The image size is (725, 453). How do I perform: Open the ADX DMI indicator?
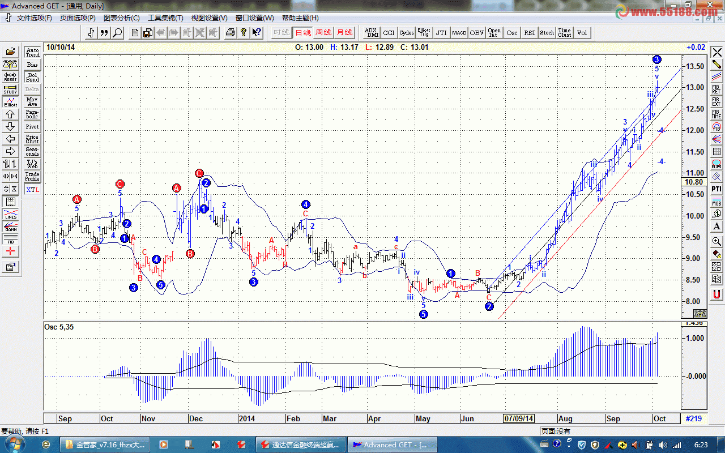[372, 33]
